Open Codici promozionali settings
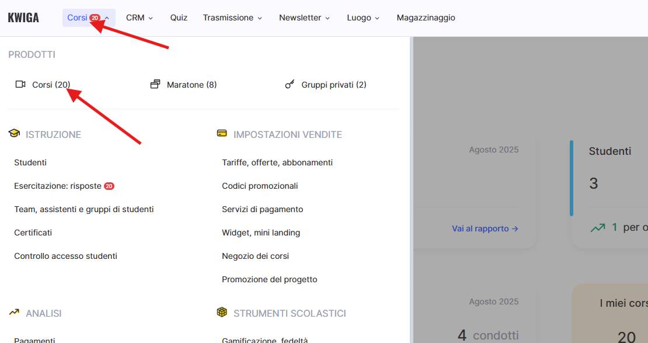 pos(260,186)
